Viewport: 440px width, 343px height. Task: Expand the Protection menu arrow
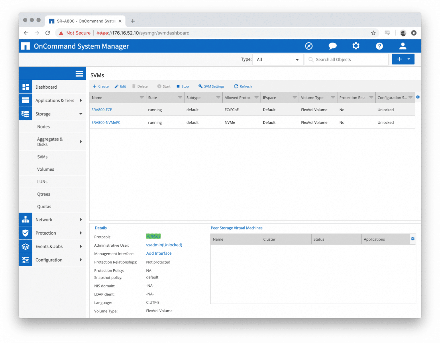tap(81, 233)
